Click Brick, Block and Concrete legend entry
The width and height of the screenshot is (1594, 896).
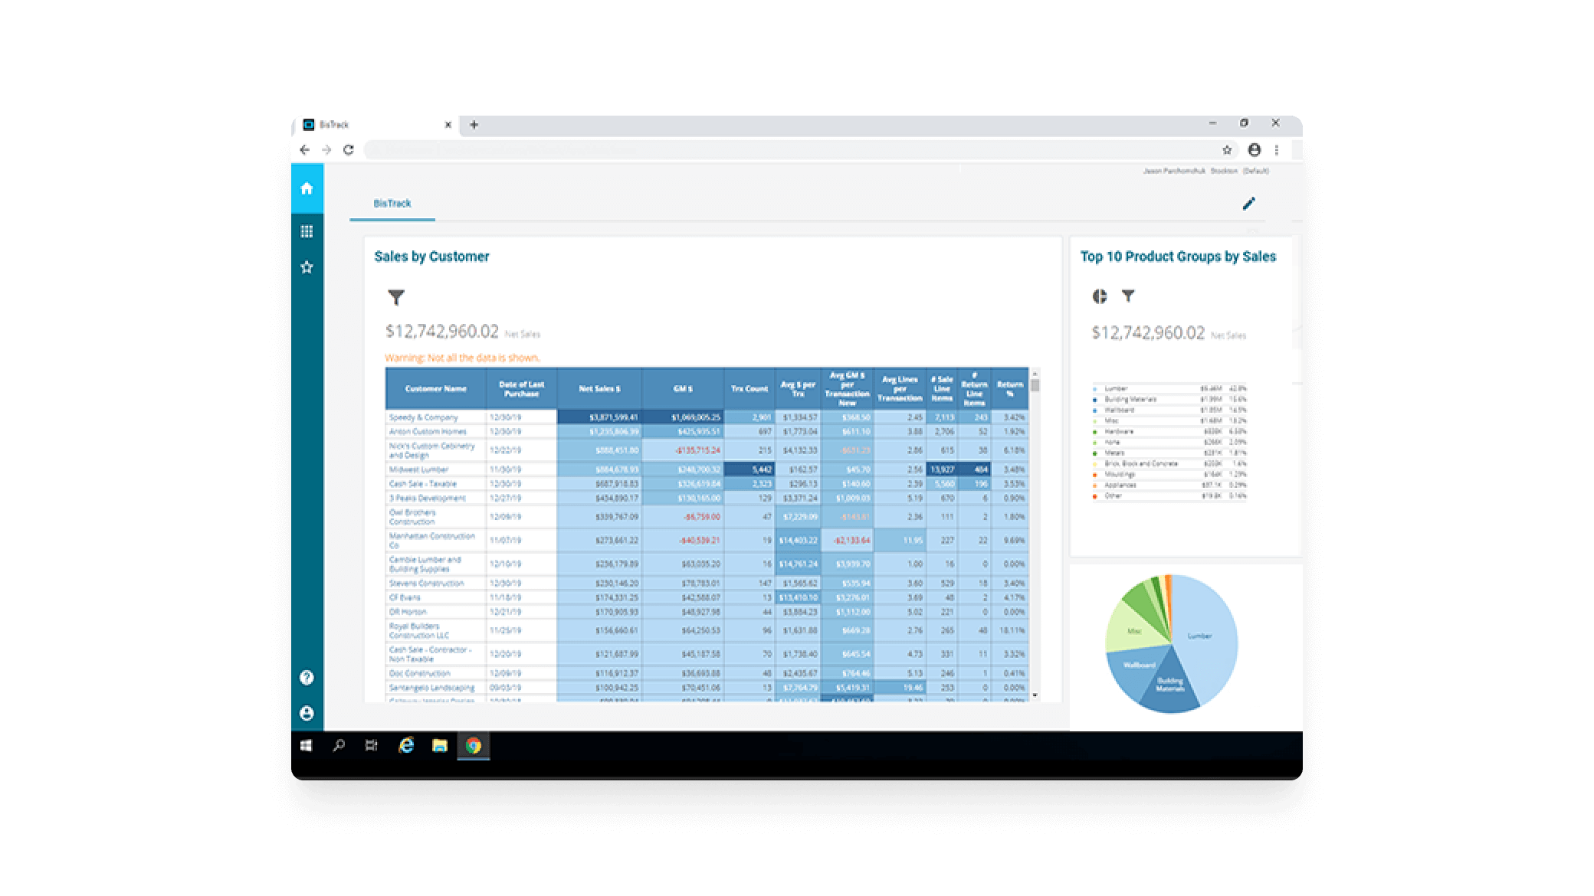click(x=1169, y=464)
